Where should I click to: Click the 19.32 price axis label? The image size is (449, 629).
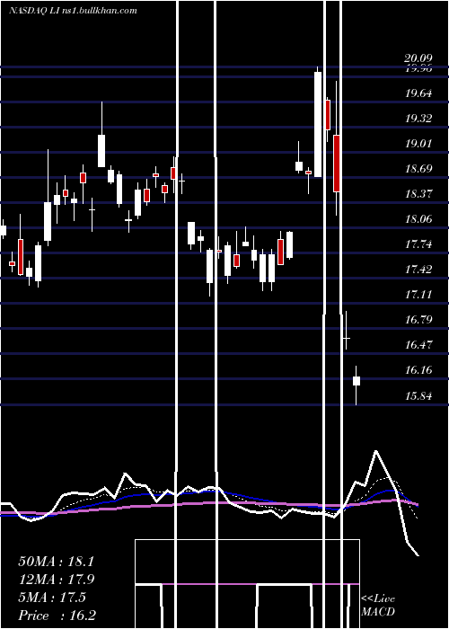click(x=418, y=119)
